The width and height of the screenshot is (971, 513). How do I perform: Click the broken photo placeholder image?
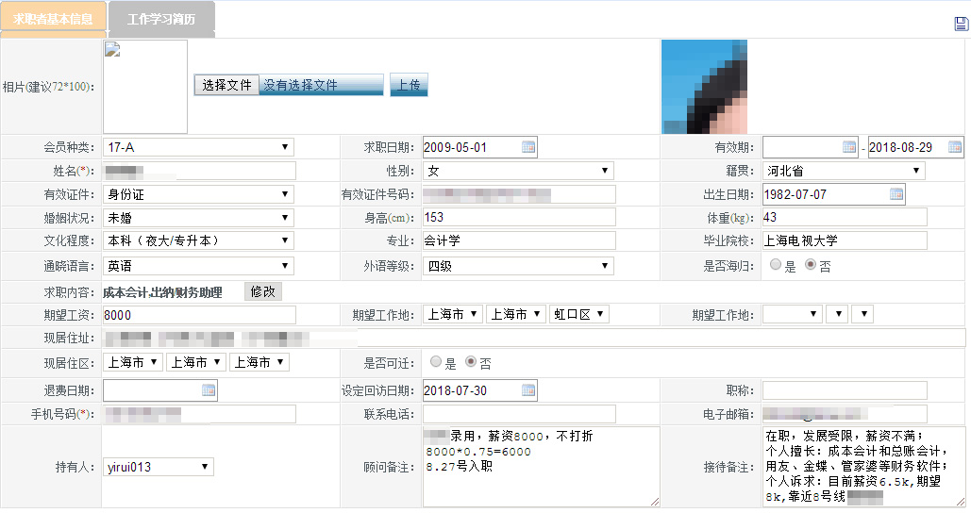pyautogui.click(x=145, y=87)
